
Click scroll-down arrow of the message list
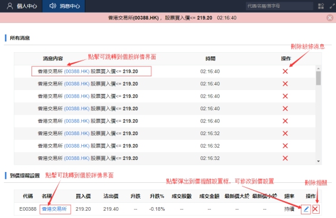coord(318,161)
